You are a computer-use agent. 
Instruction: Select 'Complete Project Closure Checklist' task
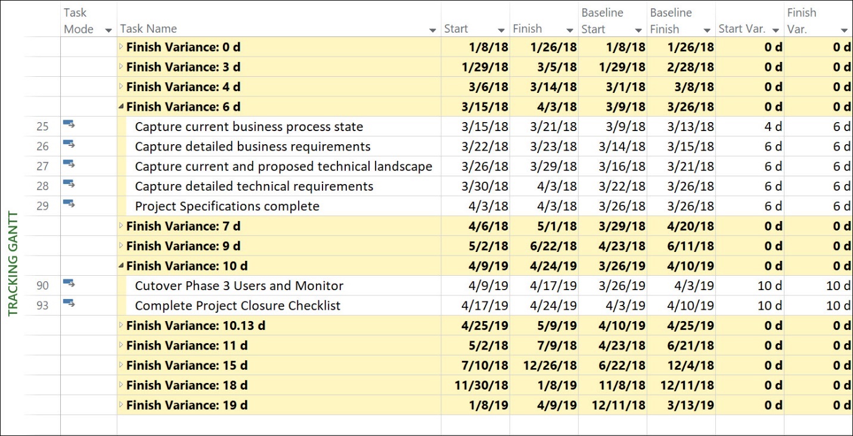pos(238,306)
